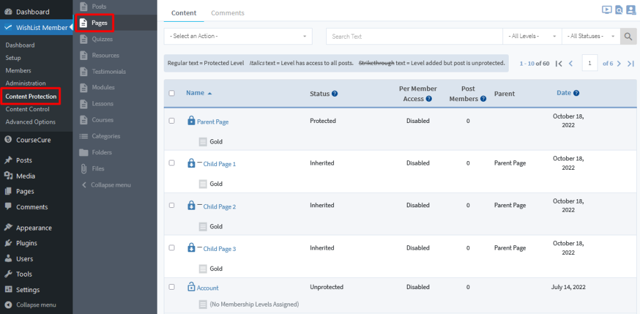Go to previous page arrow
Viewport: 640px width, 314px height.
tap(571, 64)
